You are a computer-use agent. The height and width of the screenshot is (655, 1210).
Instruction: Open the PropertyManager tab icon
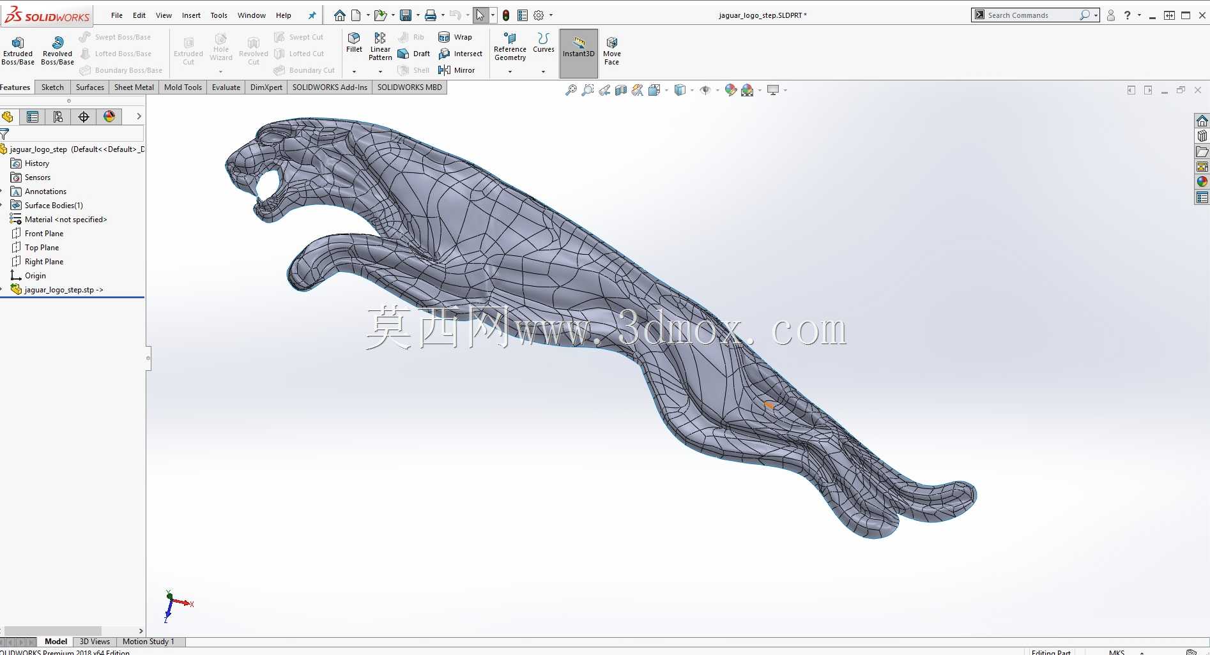[33, 116]
